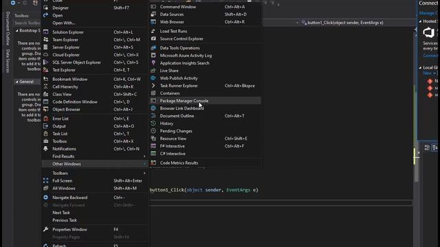Expand the Find Results submenu arrow
The image size is (440, 247).
(144, 156)
